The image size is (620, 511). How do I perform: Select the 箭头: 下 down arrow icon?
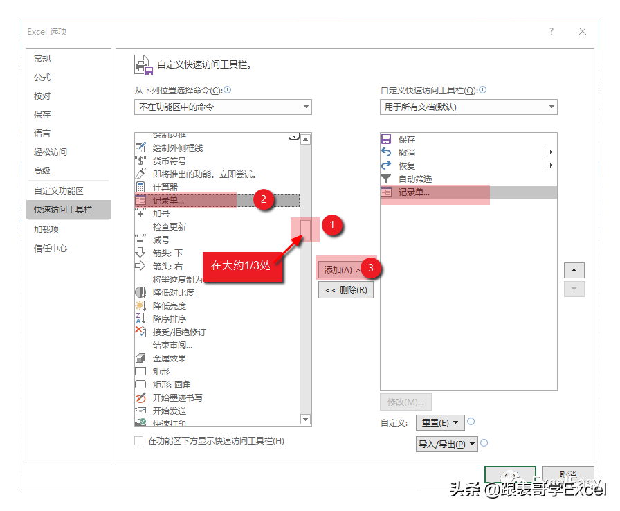click(x=140, y=253)
